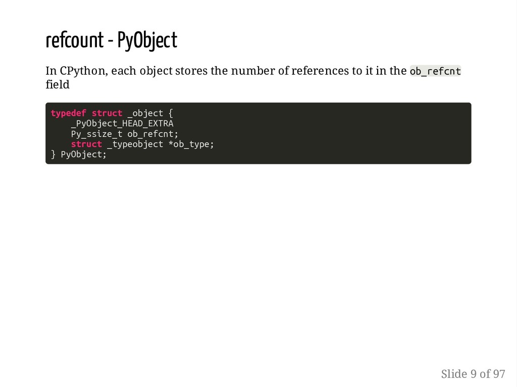Click the opening curly brace in the code
Screen dimensions: 517x387
coord(171,114)
